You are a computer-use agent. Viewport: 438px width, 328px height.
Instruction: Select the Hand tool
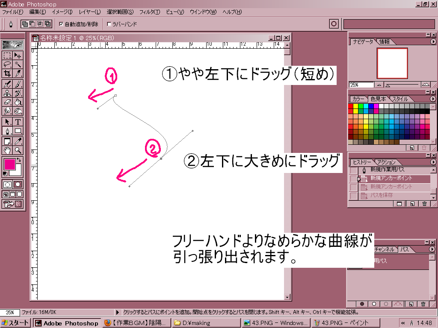point(8,150)
